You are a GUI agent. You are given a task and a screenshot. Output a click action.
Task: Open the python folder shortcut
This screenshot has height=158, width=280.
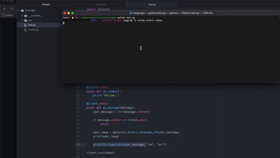[8, 15]
